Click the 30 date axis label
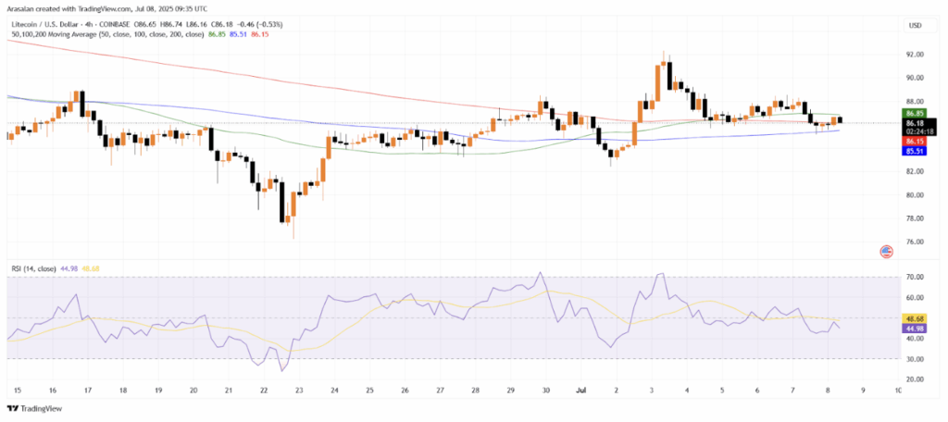The image size is (948, 422). 546,391
